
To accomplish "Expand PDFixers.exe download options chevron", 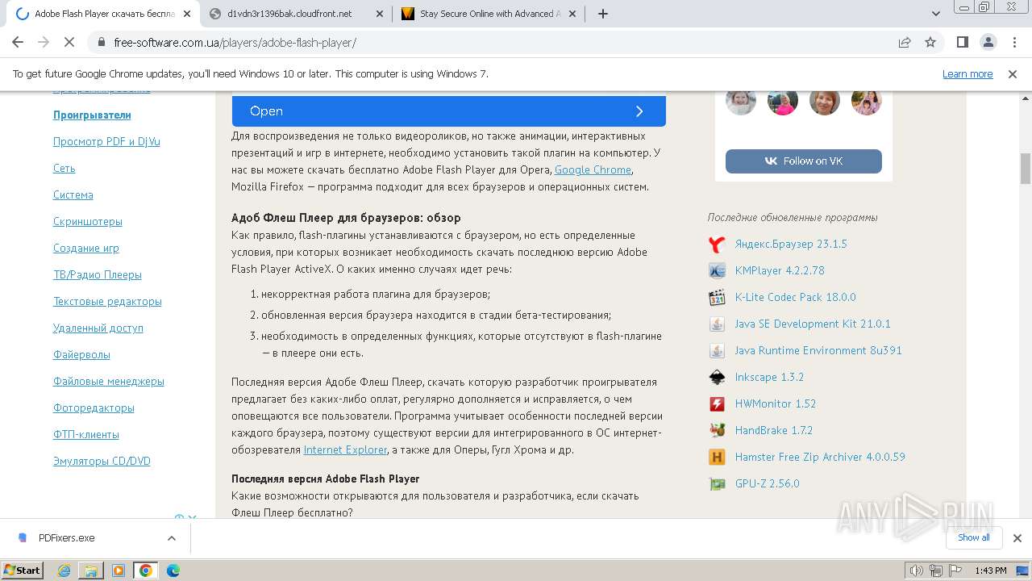I will [171, 537].
